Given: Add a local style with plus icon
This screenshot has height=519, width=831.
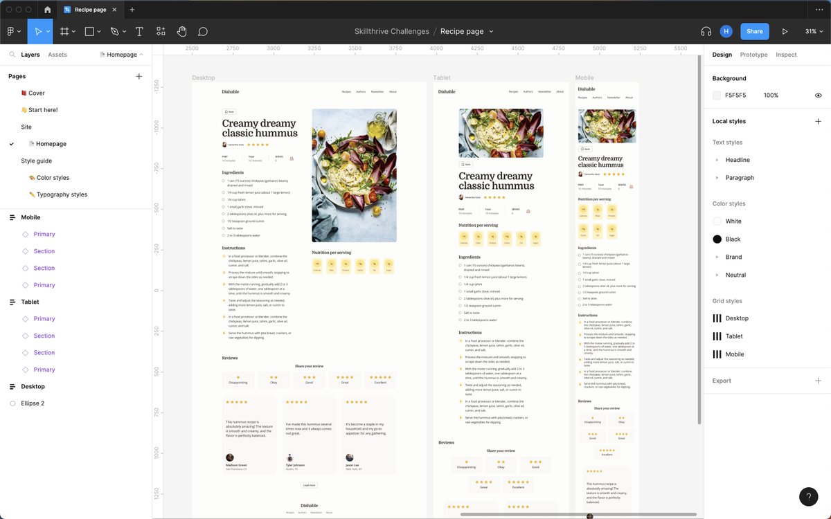Looking at the screenshot, I should click(818, 121).
